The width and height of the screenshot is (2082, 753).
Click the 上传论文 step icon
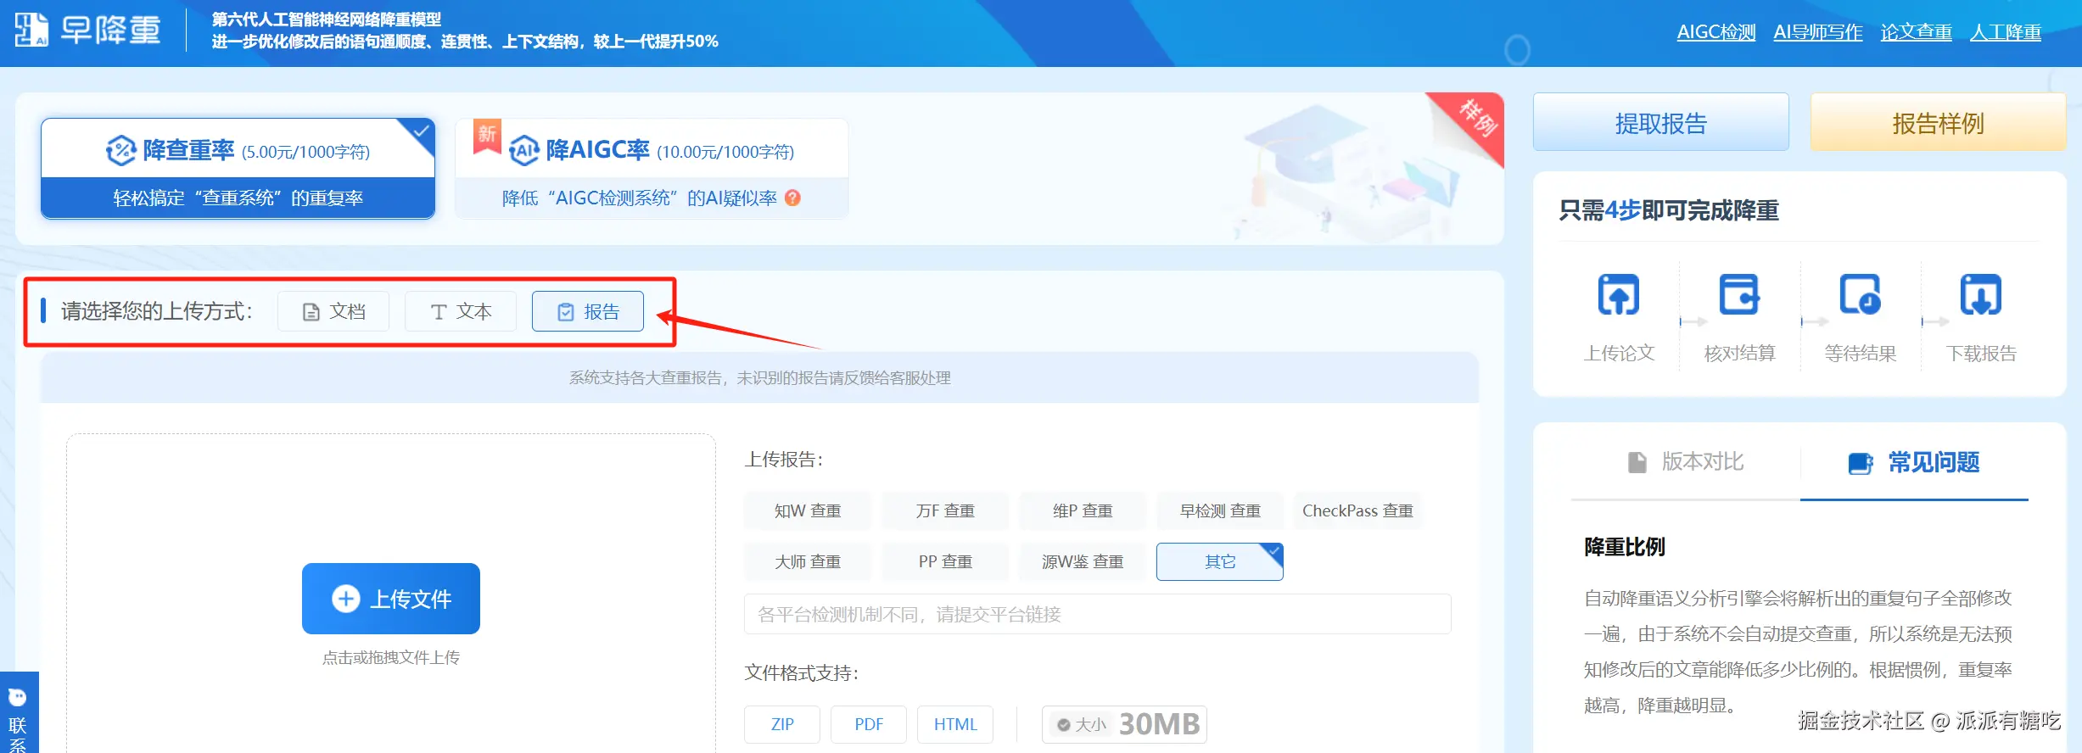(x=1619, y=294)
